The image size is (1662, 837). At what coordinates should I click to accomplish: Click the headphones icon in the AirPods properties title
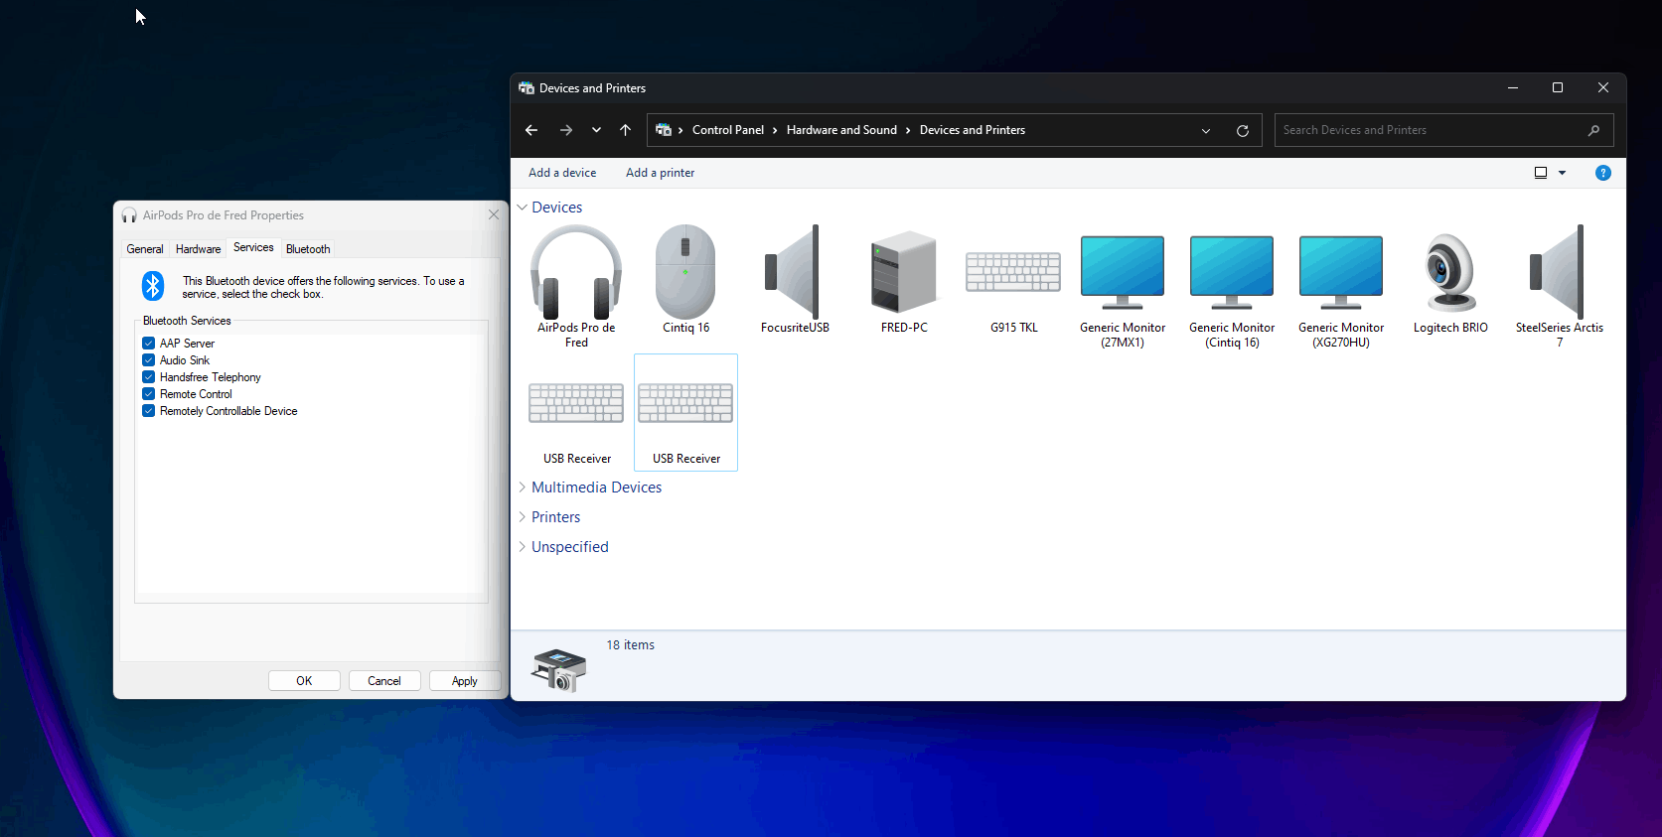tap(129, 215)
